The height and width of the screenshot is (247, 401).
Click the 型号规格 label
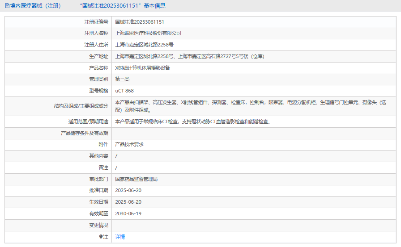[x=99, y=91]
